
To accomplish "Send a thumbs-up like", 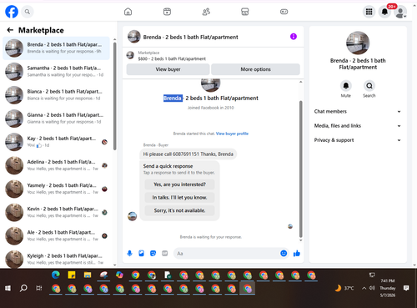I will 297,253.
